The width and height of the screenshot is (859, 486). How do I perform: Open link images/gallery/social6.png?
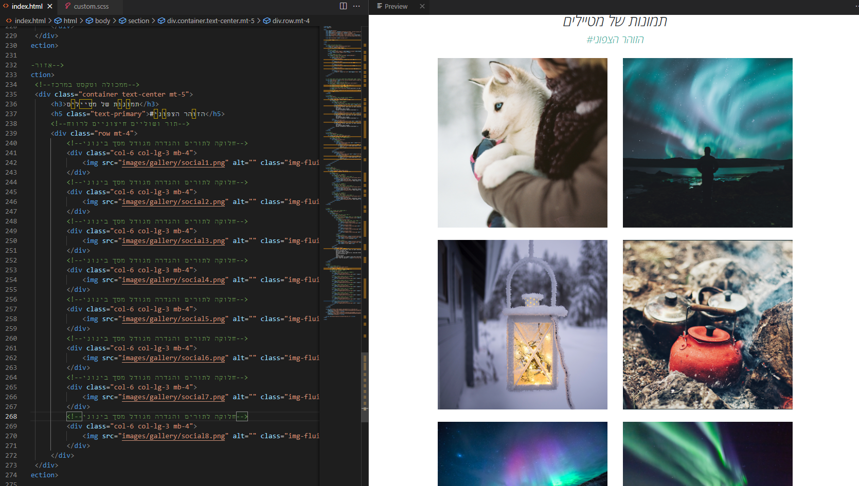pyautogui.click(x=173, y=358)
